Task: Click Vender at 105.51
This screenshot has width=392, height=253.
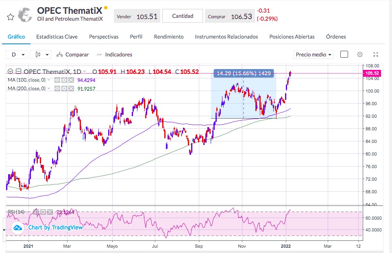Action: click(x=137, y=16)
